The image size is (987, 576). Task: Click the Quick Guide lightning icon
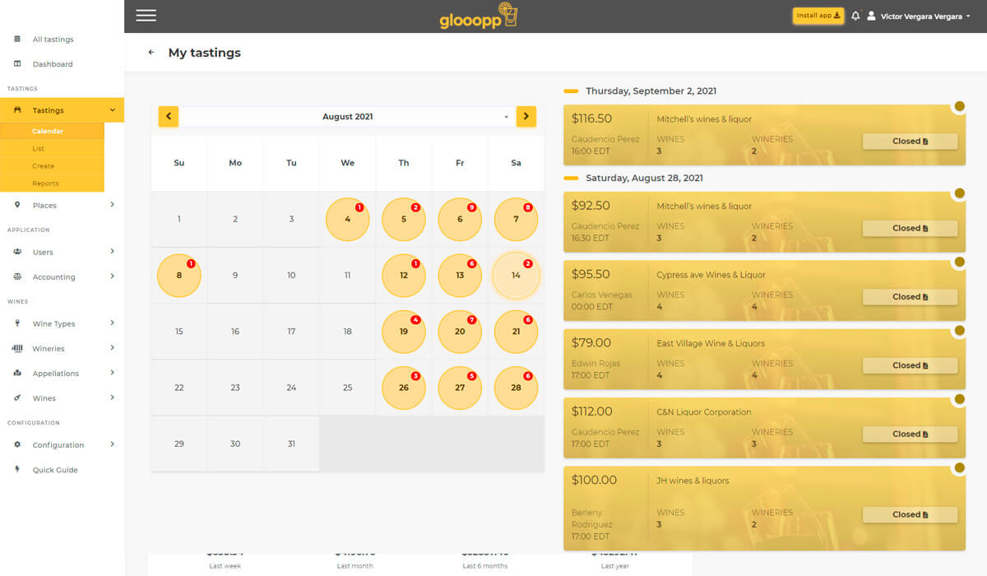[18, 470]
